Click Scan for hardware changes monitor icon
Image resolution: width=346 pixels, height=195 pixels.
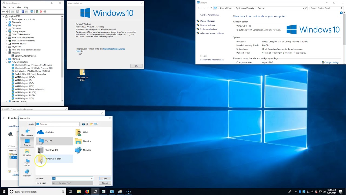click(x=32, y=12)
